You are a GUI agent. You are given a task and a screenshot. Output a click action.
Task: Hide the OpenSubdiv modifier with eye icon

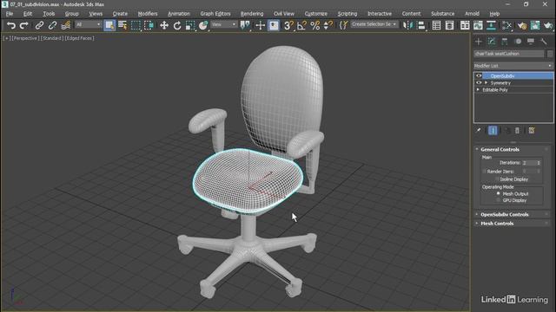click(x=479, y=75)
